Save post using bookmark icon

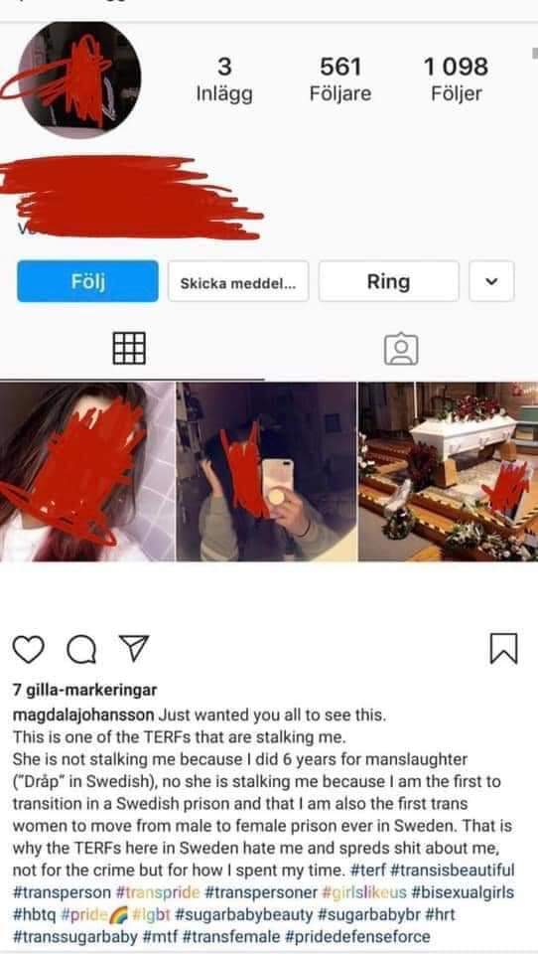(x=504, y=648)
